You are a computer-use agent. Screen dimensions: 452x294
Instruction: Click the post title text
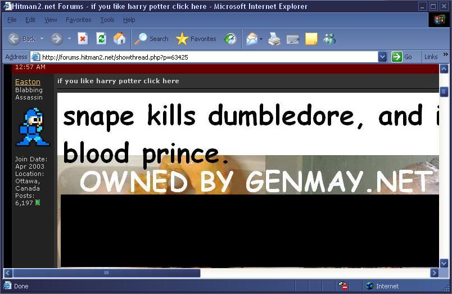(x=118, y=81)
